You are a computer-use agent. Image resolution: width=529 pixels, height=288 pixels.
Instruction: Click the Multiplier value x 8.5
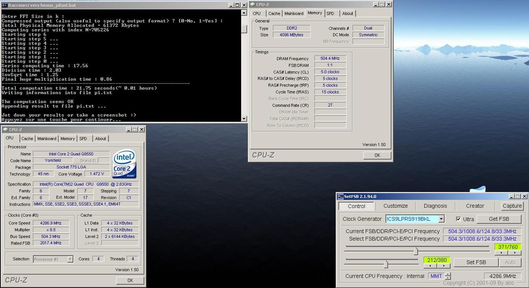point(51,230)
